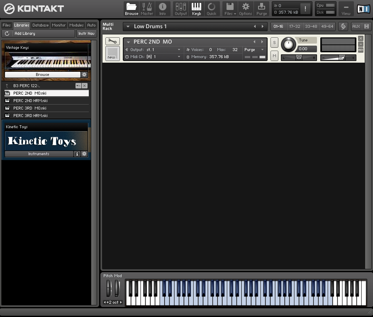This screenshot has height=317, width=373.
Task: Open the instrument Purge dropdown
Action: click(x=254, y=50)
